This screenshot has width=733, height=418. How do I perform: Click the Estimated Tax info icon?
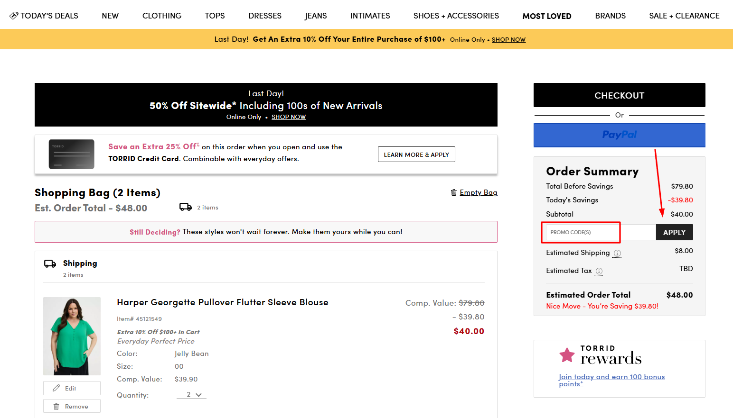[x=599, y=271]
